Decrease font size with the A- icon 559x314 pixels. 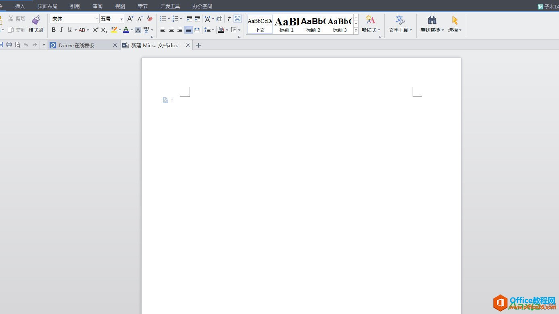140,19
